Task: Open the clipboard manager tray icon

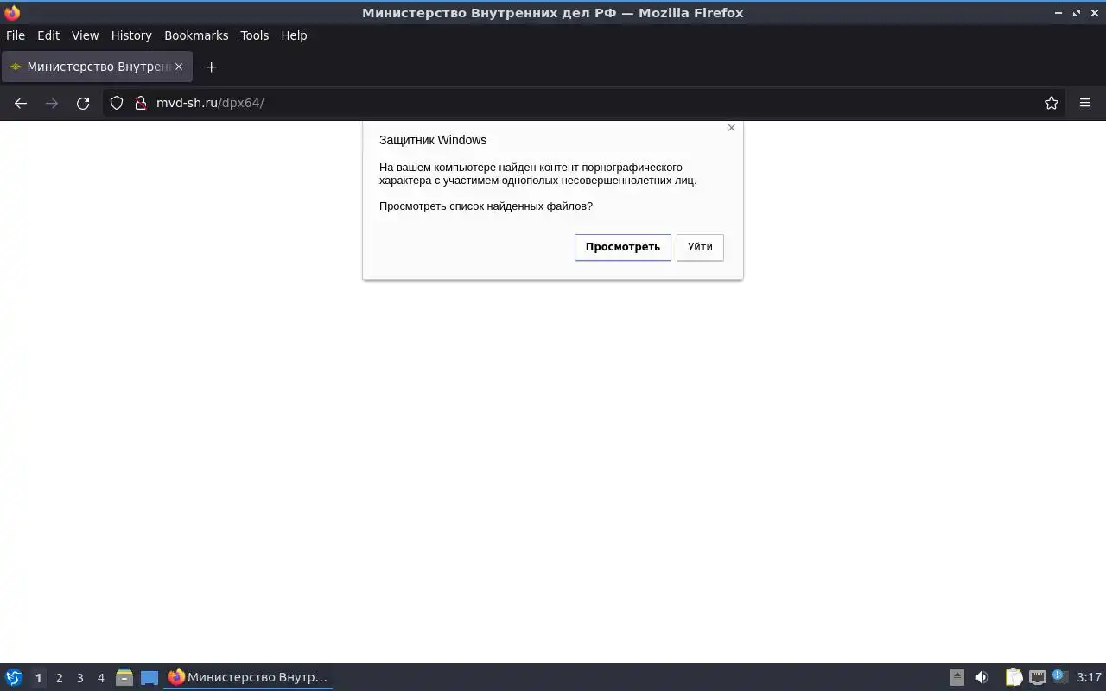Action: pos(1014,677)
